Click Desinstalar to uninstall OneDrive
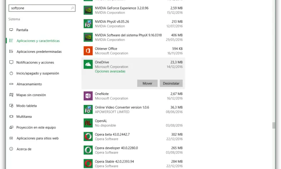Screen dimensions: 281x169 pyautogui.click(x=171, y=83)
